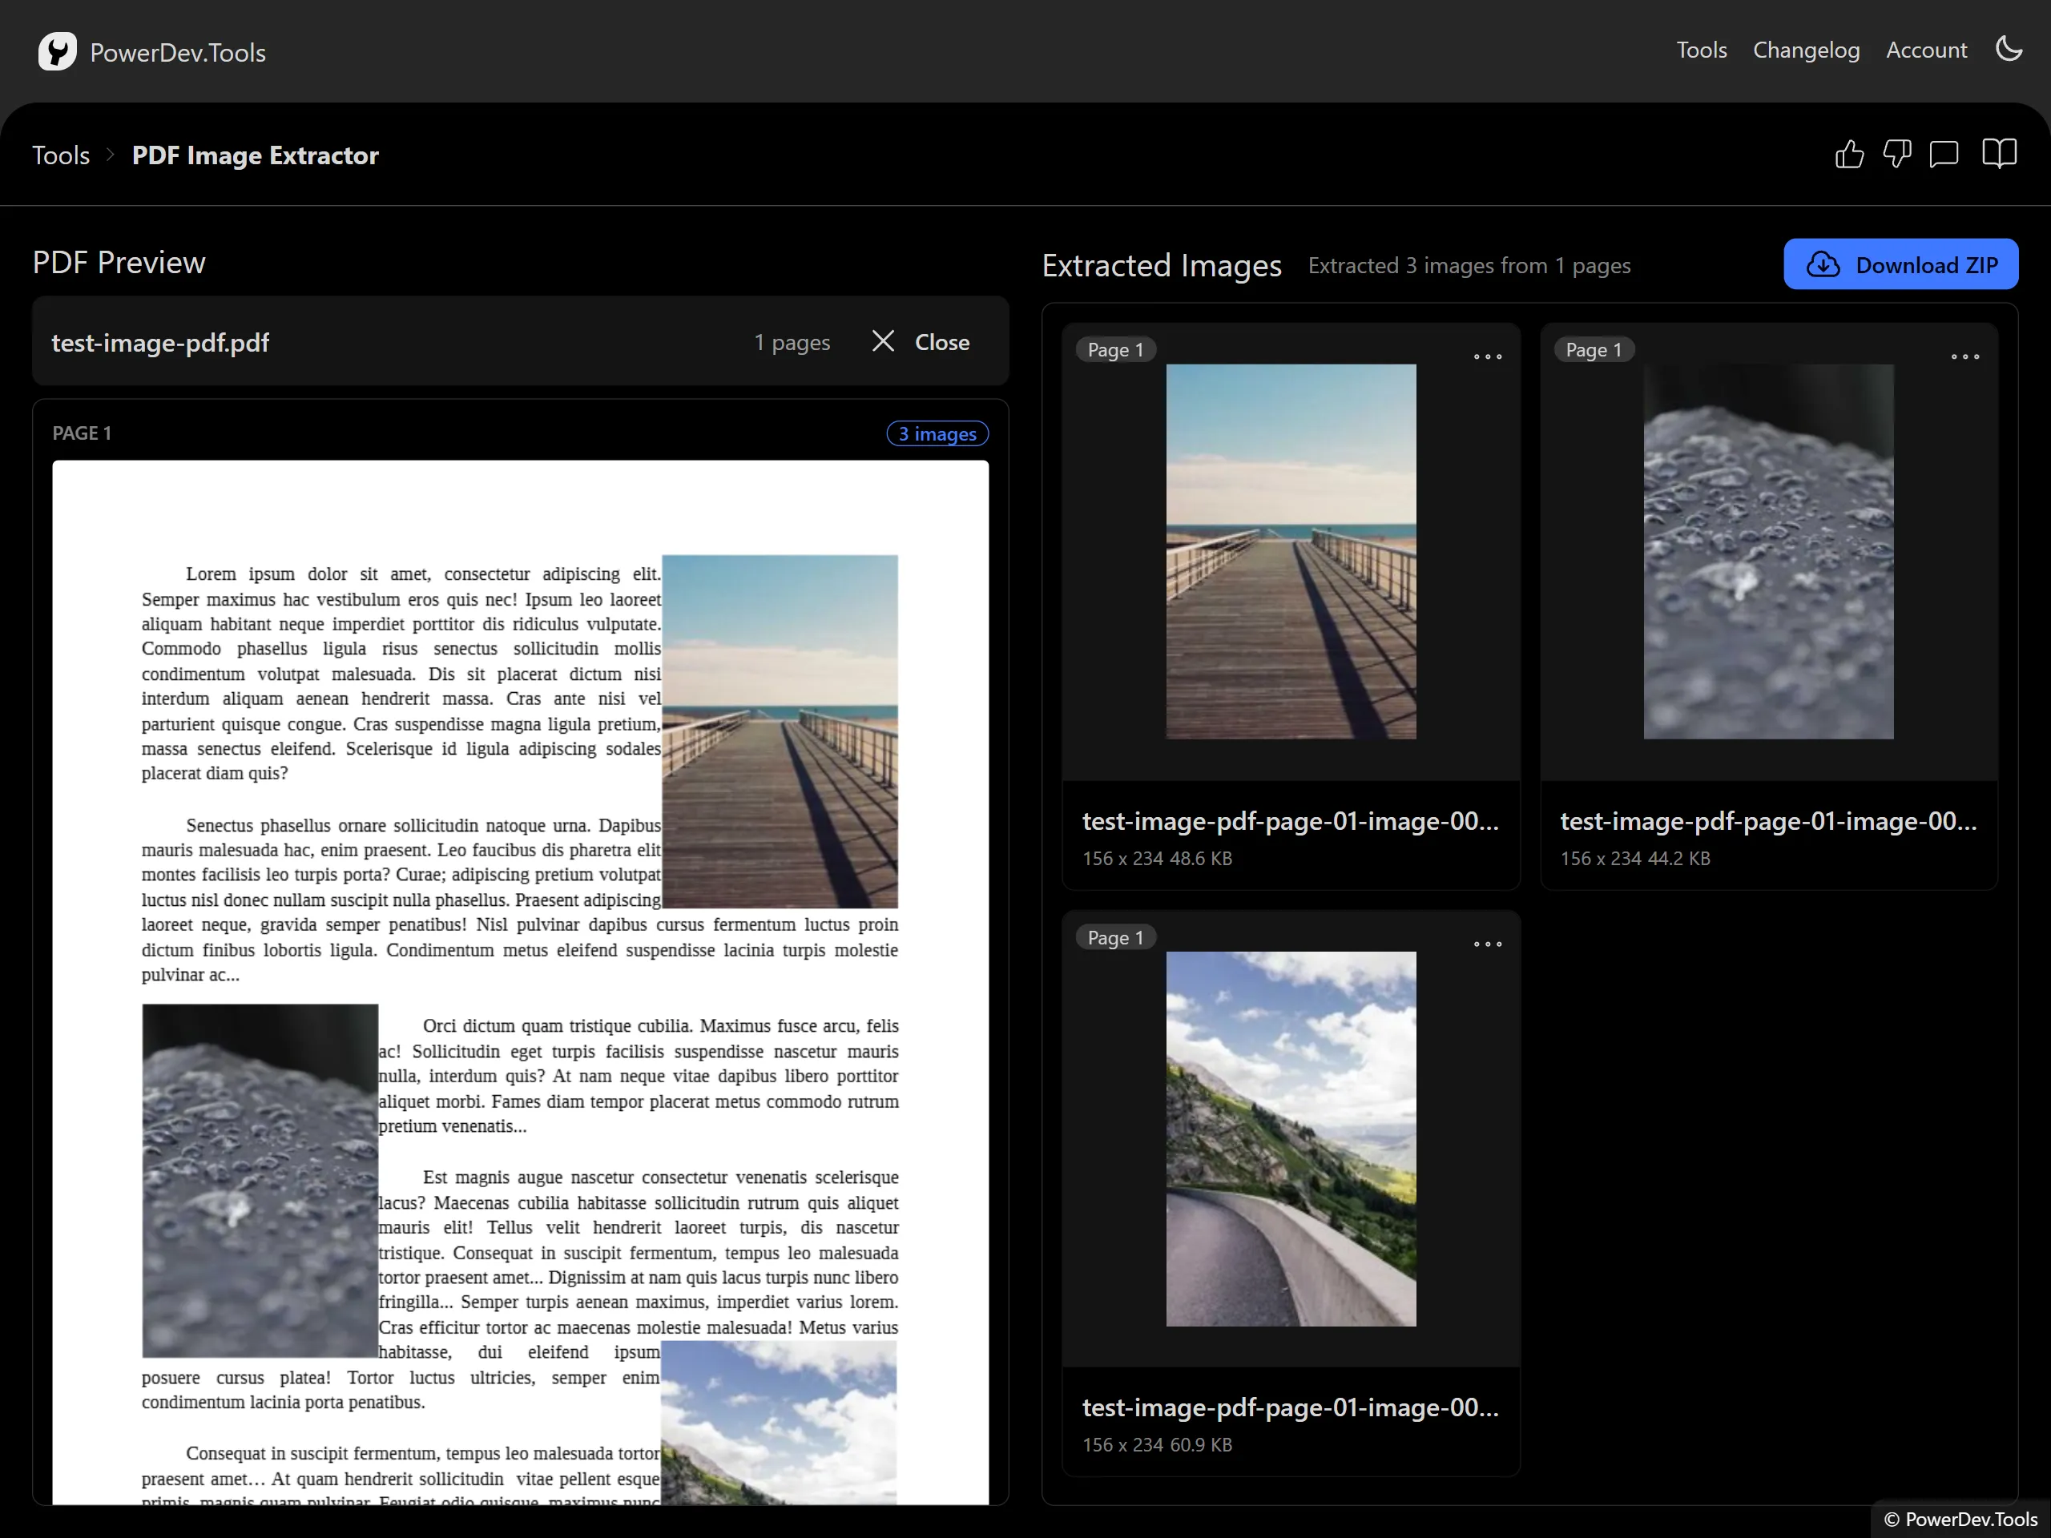Download ZIP of extracted images
Screen dimensions: 2051x1538
point(1901,264)
